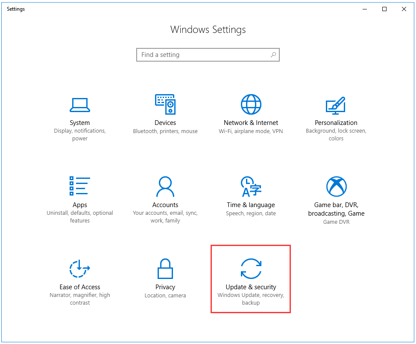Open Devices settings
Screen dimensions: 416x344
tap(165, 113)
